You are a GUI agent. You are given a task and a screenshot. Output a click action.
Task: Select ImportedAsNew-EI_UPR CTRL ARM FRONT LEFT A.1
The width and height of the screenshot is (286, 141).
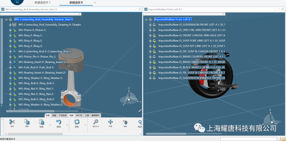pos(192,30)
